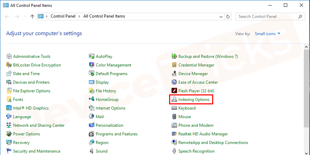Click the Language icon
310x155 pixels.
(x=9, y=117)
